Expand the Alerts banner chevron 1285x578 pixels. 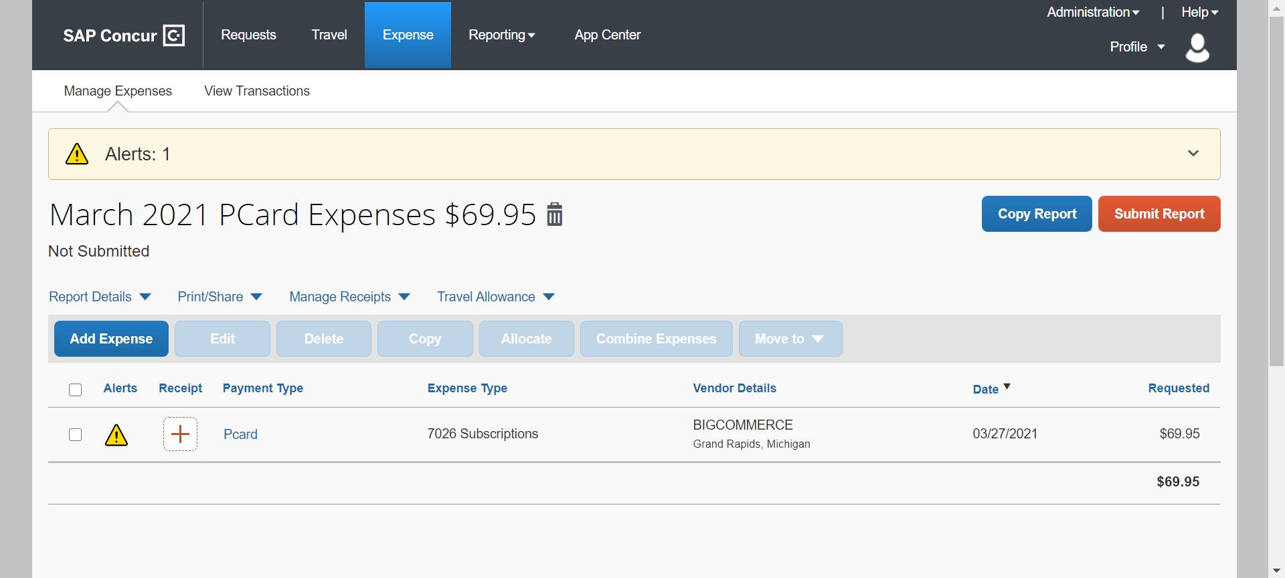[x=1193, y=154]
